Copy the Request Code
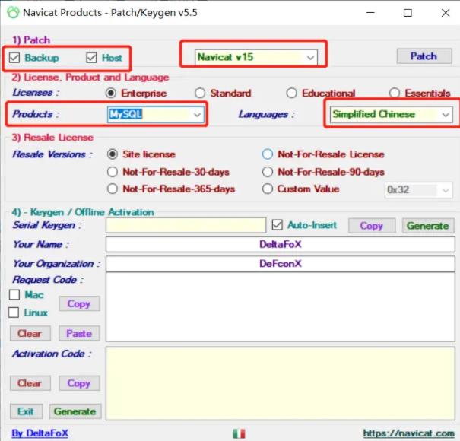Screen dimensions: 460x441 click(x=79, y=303)
